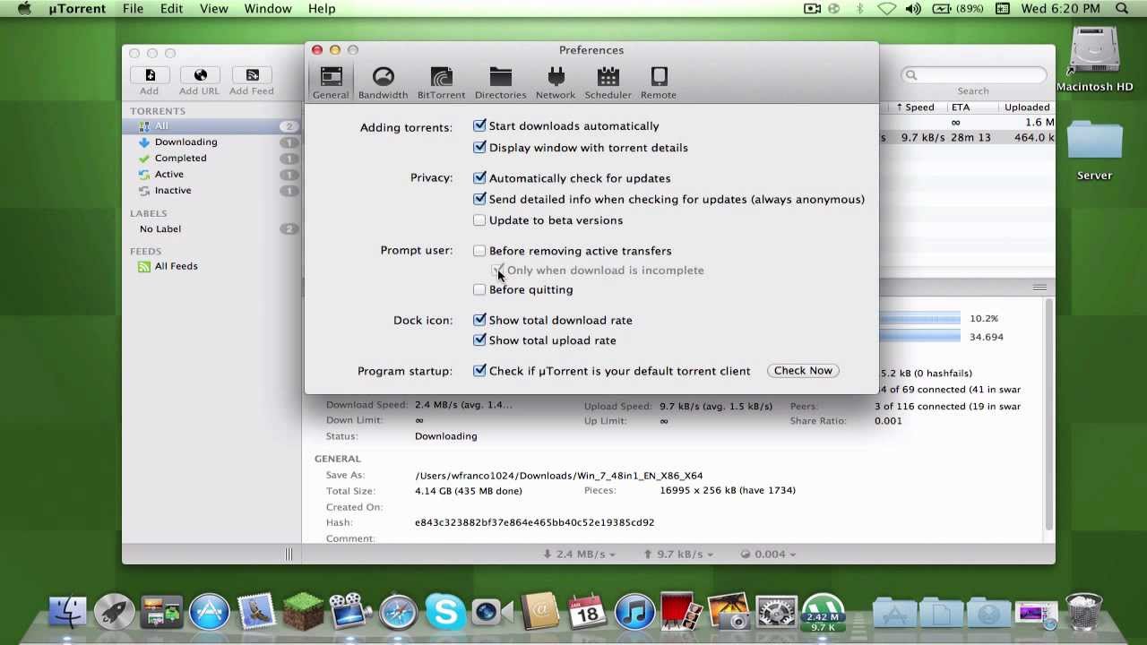Click the 10.2% progress bar
Screen dimensions: 1147x645
pos(919,319)
